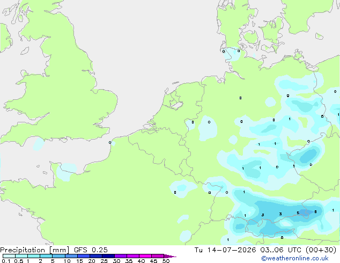Click the legend tick label '0.5'

pyautogui.click(x=18, y=261)
